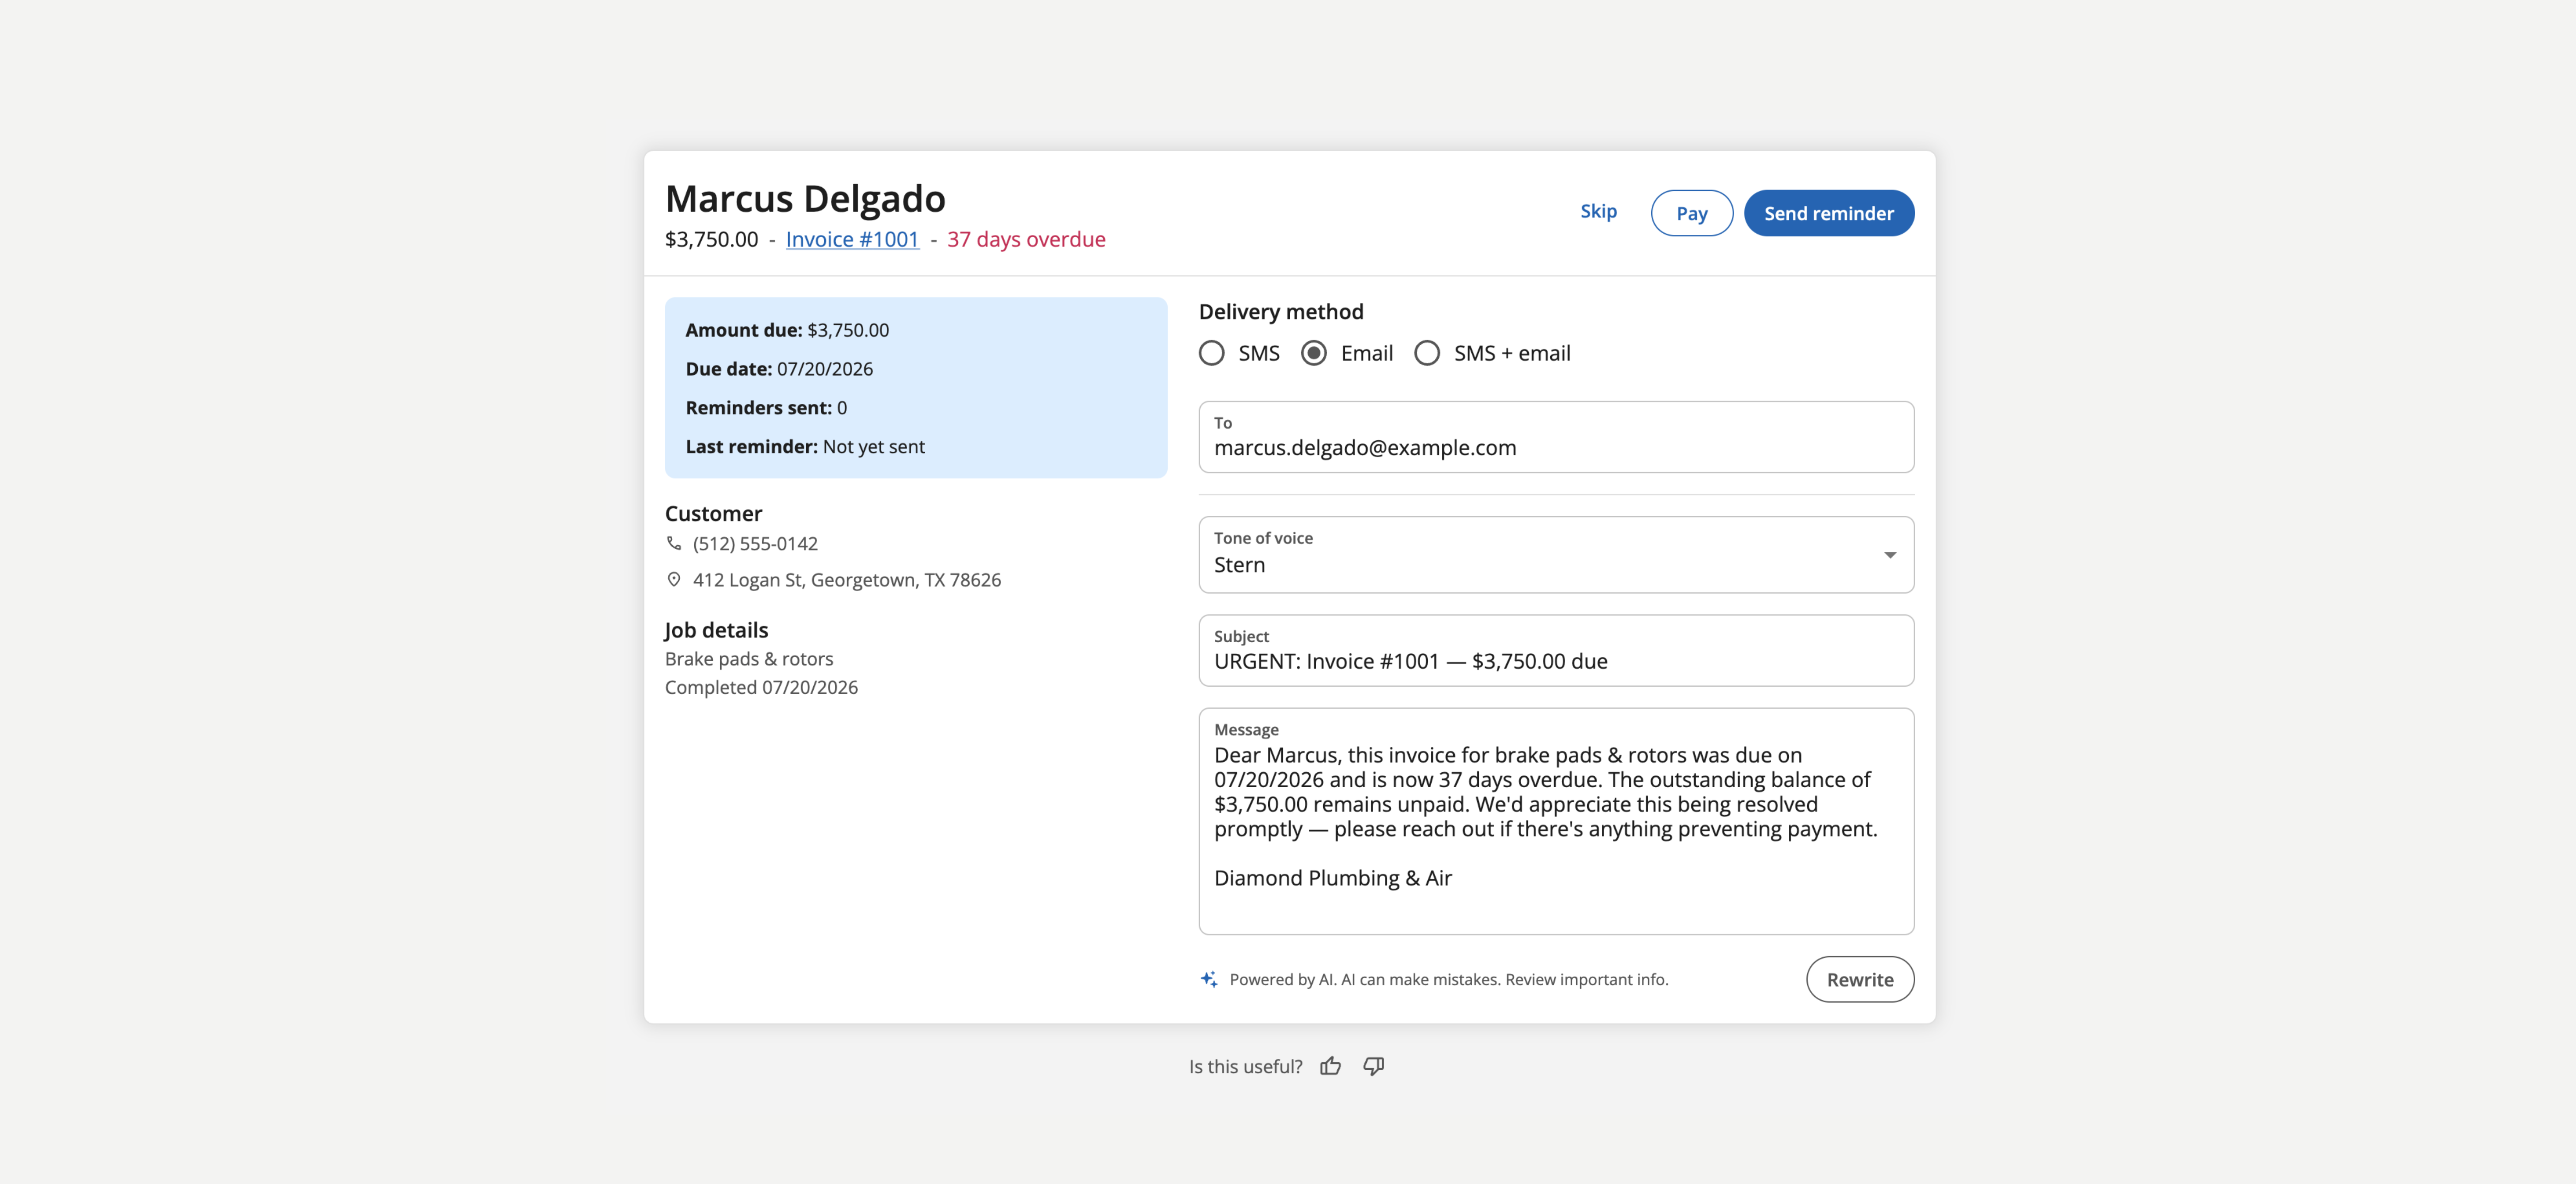Click the 'Delivery method' heading
Image resolution: width=2576 pixels, height=1184 pixels.
point(1281,312)
